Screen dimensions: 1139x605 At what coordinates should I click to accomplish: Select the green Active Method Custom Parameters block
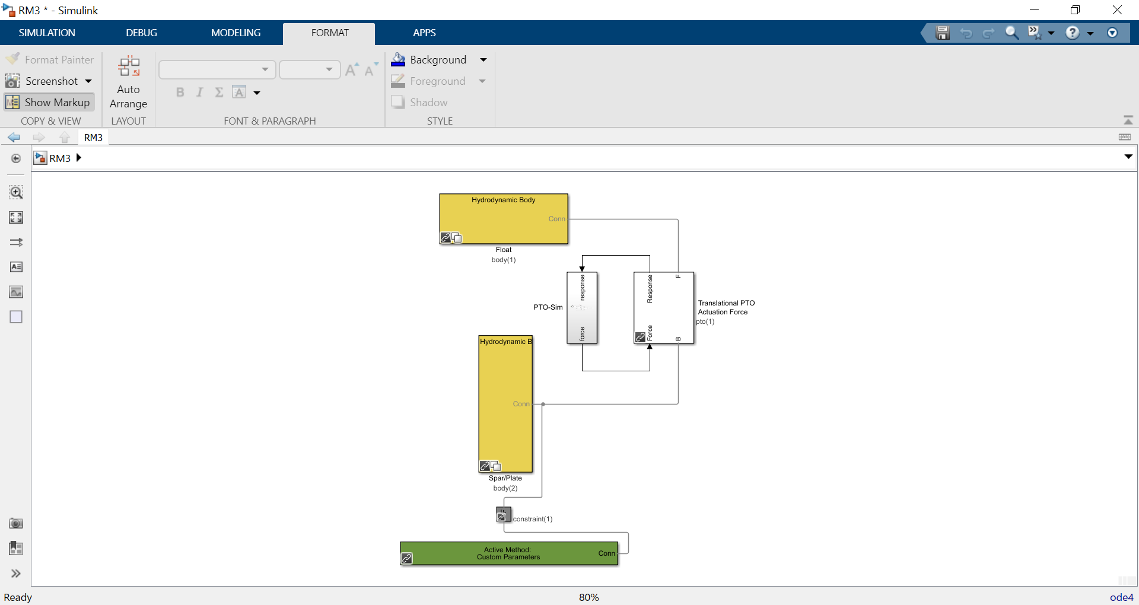(x=509, y=553)
